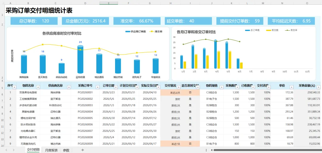The height and width of the screenshot is (153, 322).
Task: Select cell 锂电池保护板
Action: pyautogui.click(x=28, y=118)
